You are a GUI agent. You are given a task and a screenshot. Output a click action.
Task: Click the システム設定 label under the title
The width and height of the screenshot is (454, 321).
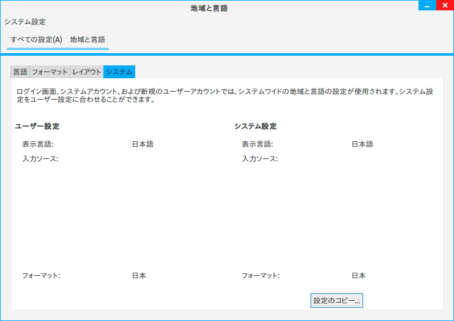(25, 21)
